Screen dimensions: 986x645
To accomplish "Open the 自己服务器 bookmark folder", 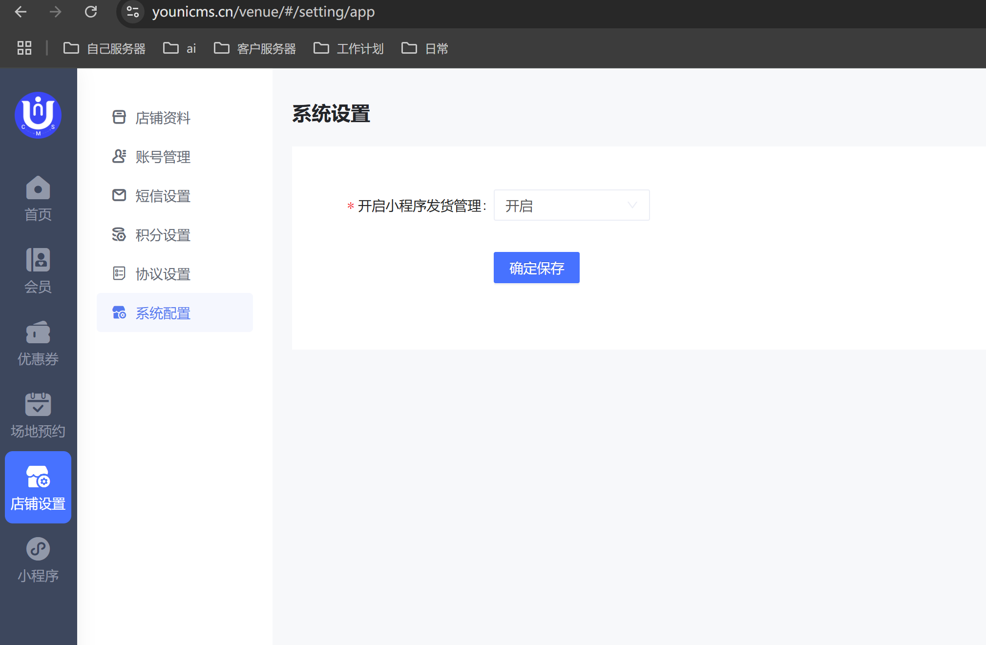I will coord(105,48).
